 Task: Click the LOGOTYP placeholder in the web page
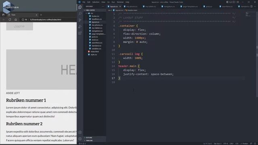[x=19, y=27]
